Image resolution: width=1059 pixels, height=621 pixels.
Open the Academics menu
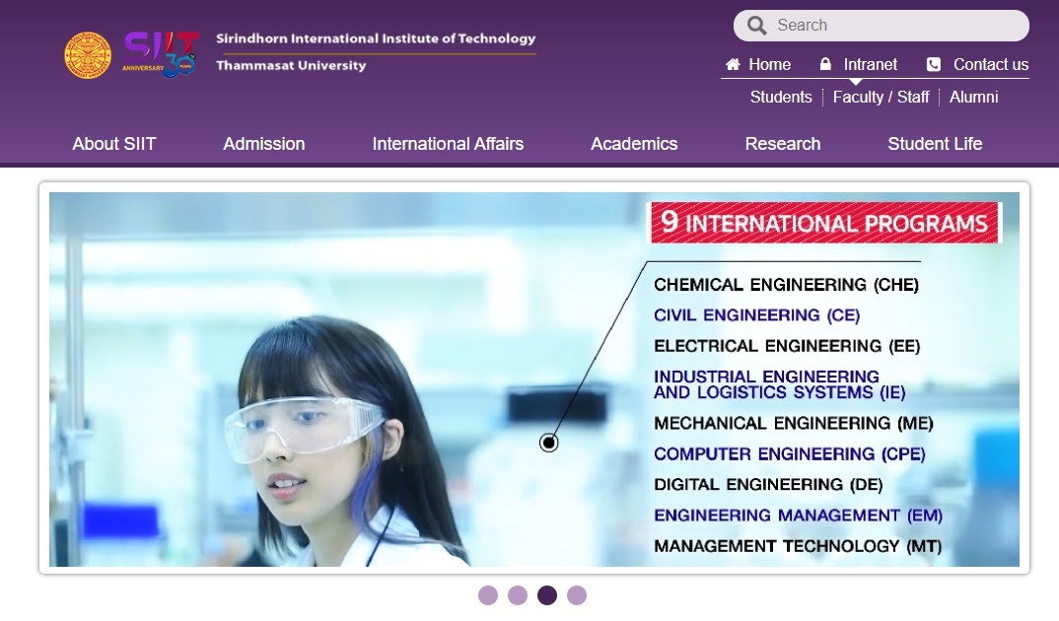click(633, 144)
